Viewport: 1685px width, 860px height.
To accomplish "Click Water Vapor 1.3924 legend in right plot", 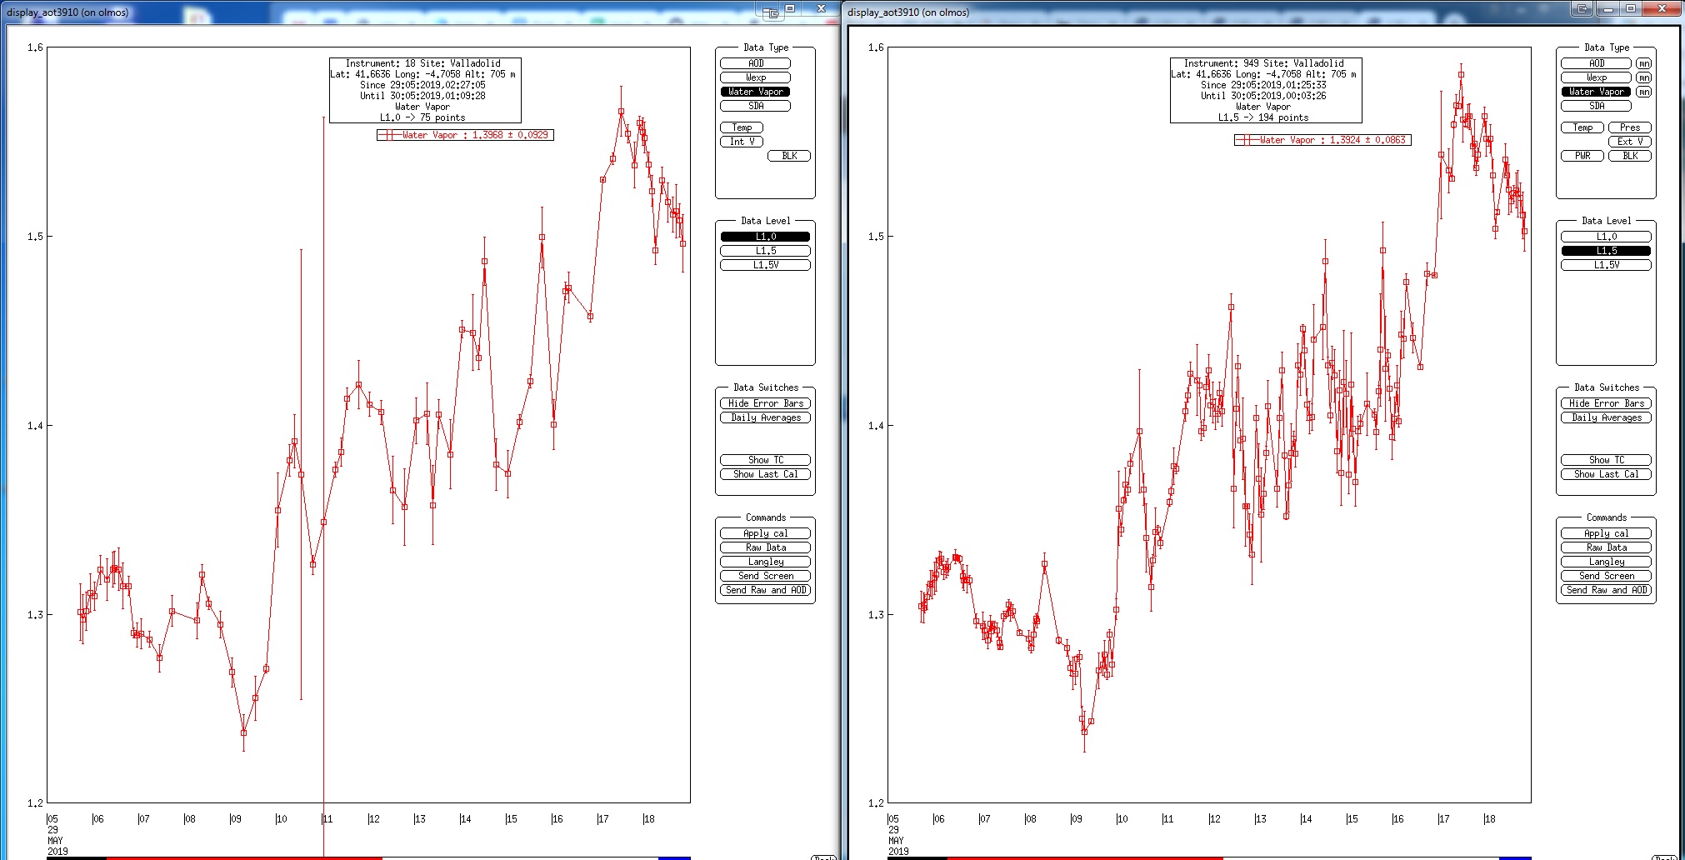I will click(x=1322, y=140).
